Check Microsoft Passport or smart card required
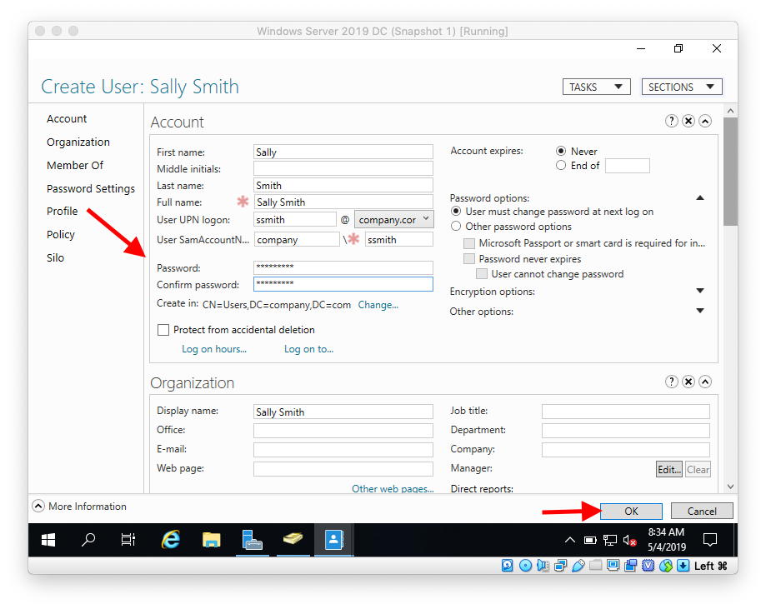 coord(469,243)
